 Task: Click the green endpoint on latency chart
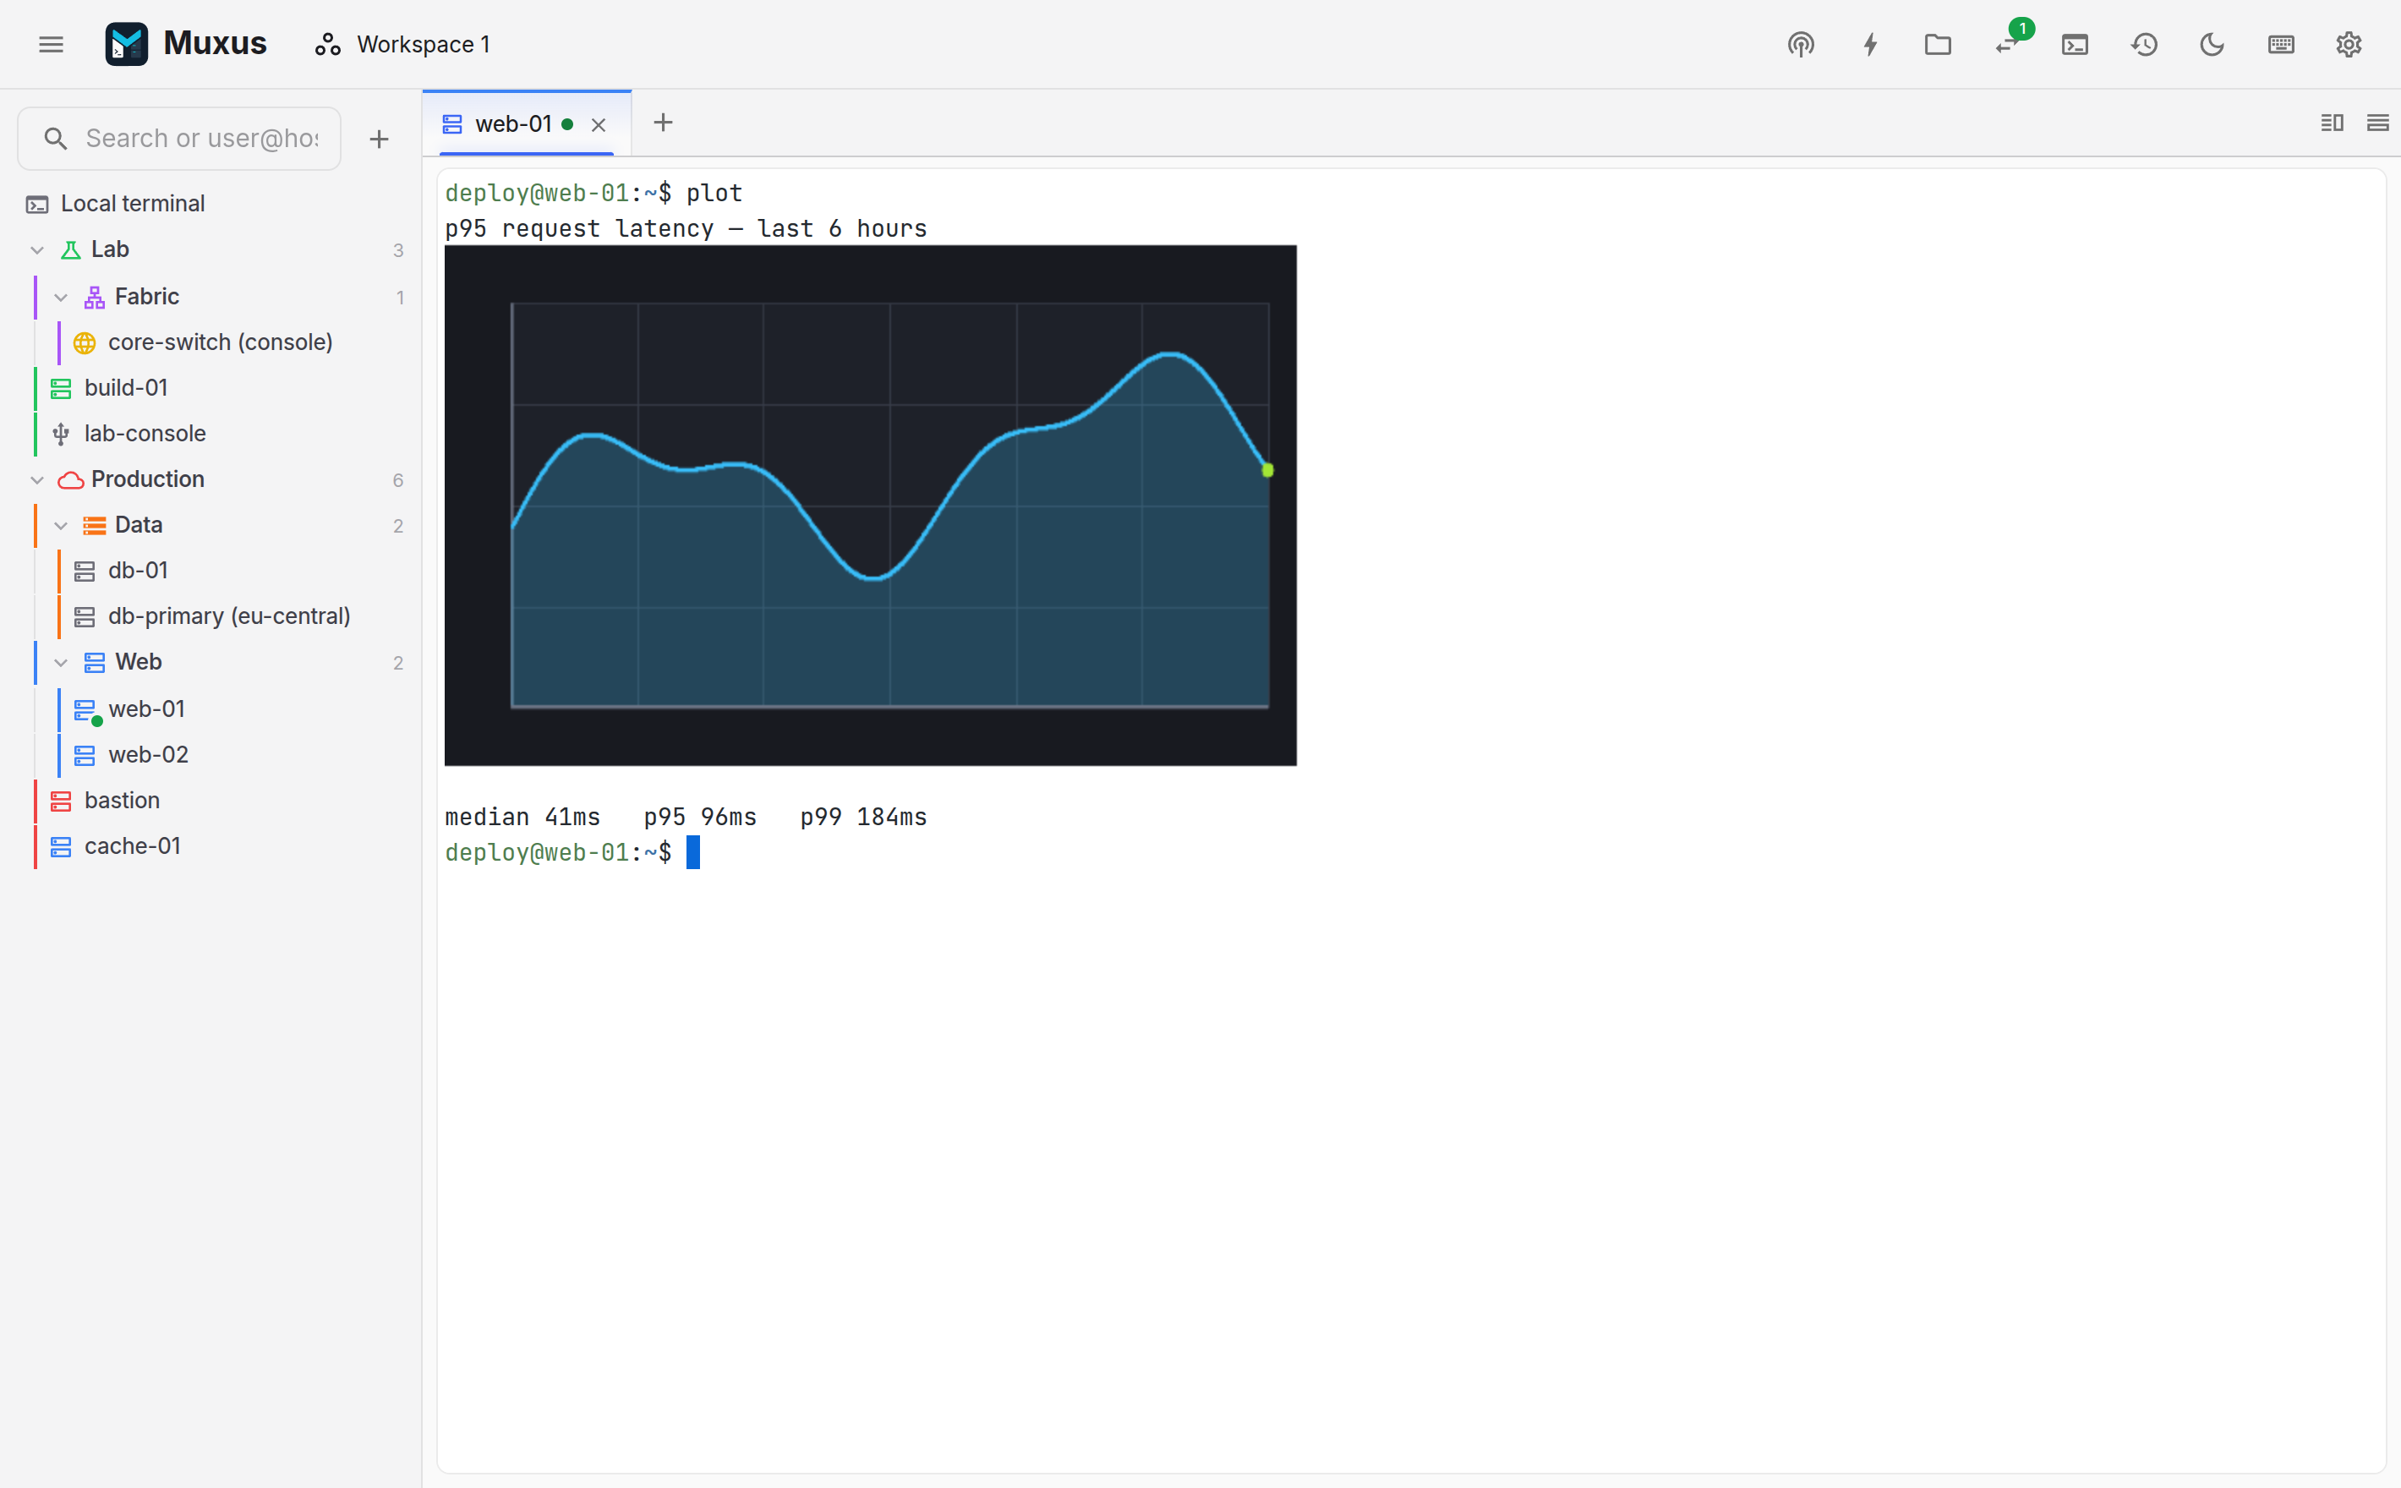click(x=1267, y=470)
